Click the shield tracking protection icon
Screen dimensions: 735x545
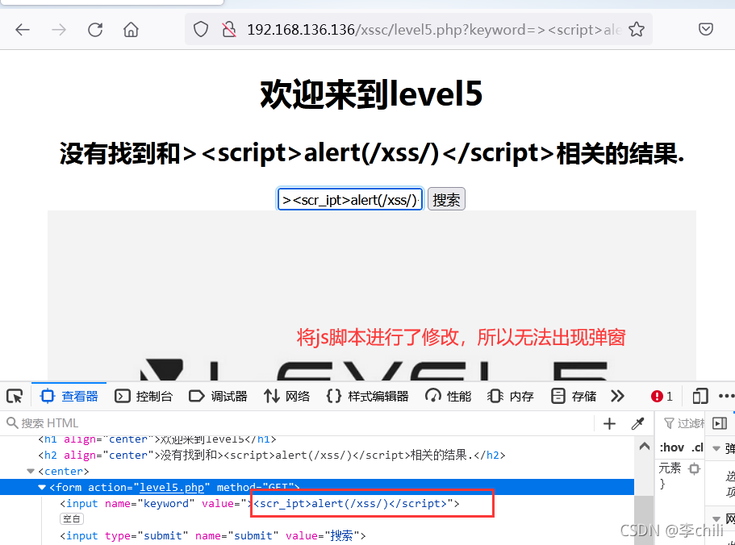coord(201,30)
